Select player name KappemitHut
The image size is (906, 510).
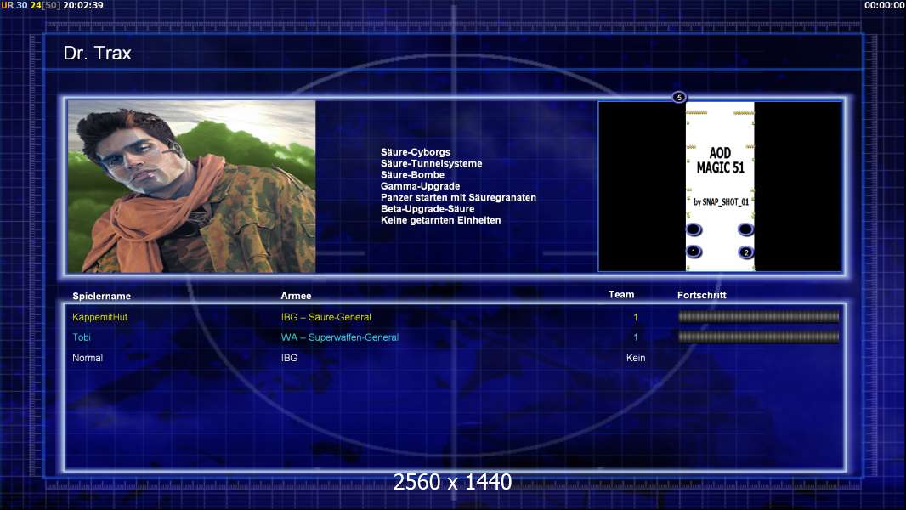tap(100, 317)
